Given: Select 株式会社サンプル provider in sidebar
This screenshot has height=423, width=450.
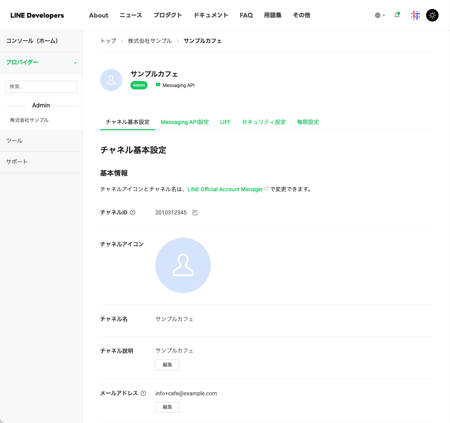Looking at the screenshot, I should tap(29, 120).
